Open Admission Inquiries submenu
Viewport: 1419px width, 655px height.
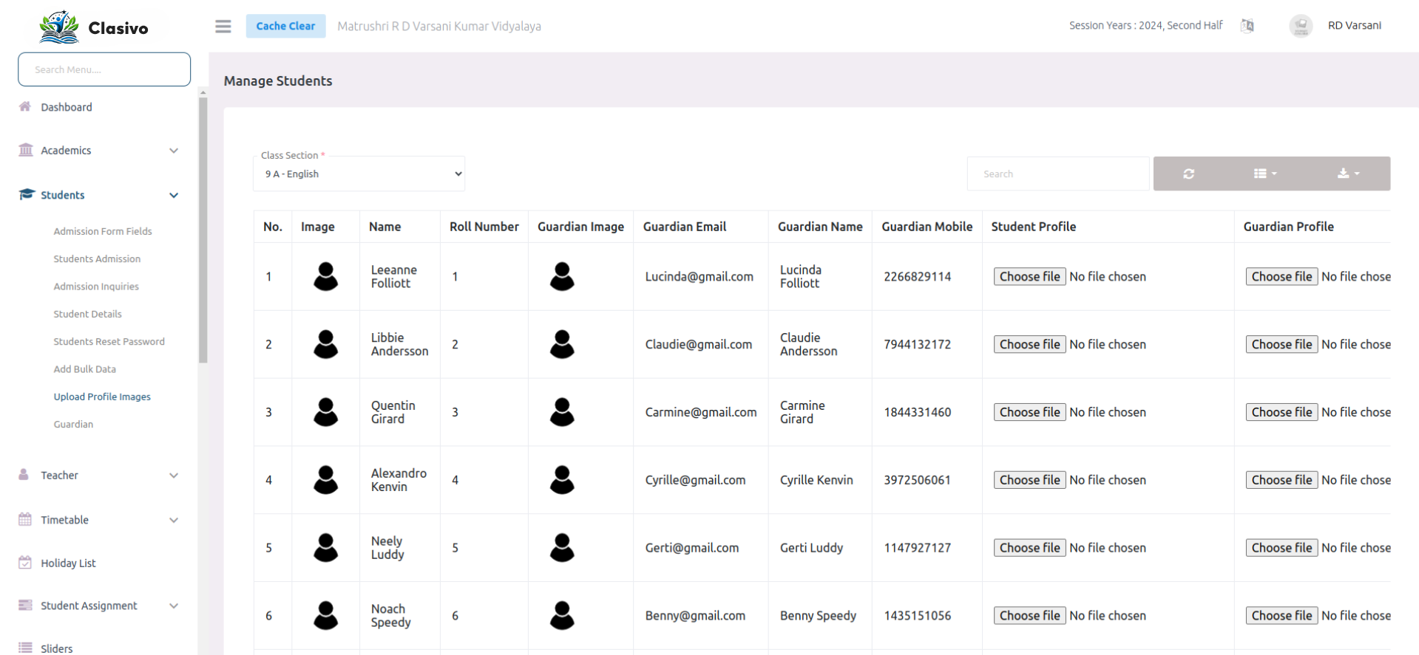(96, 287)
